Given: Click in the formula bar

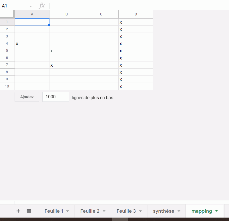Looking at the screenshot, I should pyautogui.click(x=137, y=6).
